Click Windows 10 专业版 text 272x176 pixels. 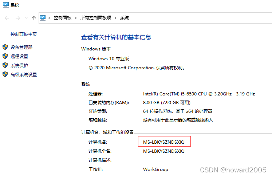click(x=109, y=59)
